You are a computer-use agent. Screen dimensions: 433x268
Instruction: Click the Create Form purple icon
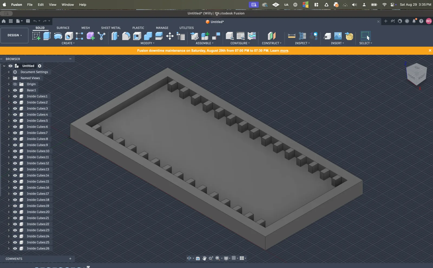tap(91, 36)
